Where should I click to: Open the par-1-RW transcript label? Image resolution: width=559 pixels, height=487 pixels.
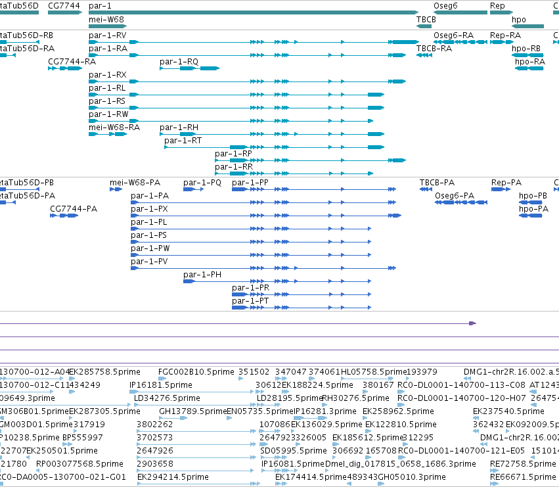[x=108, y=114]
